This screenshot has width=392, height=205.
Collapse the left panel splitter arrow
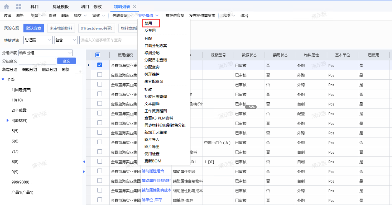[84, 162]
